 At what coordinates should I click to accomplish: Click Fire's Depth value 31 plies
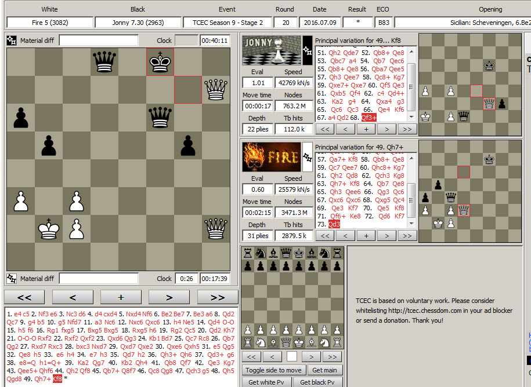tap(258, 236)
